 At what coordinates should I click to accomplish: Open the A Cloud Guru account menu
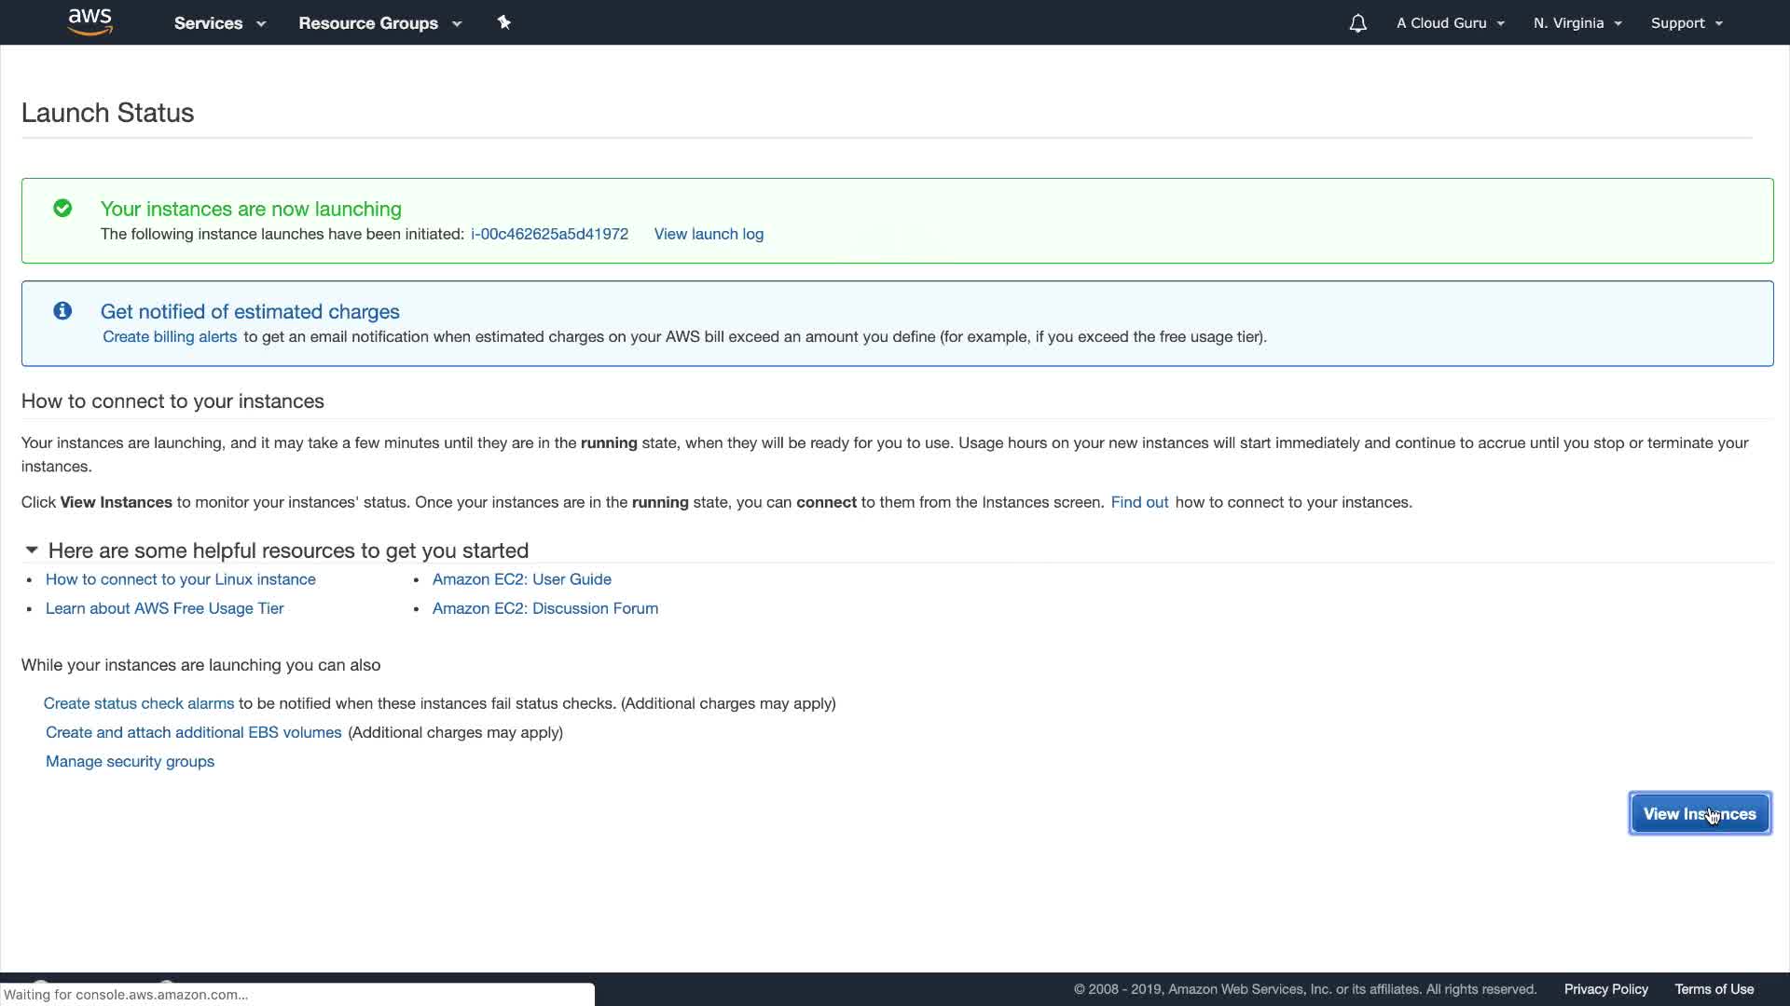(x=1450, y=23)
